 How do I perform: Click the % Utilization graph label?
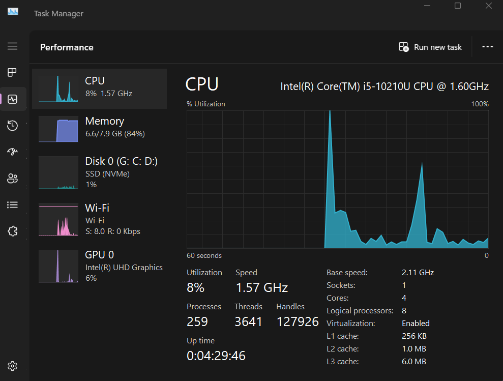pyautogui.click(x=206, y=104)
